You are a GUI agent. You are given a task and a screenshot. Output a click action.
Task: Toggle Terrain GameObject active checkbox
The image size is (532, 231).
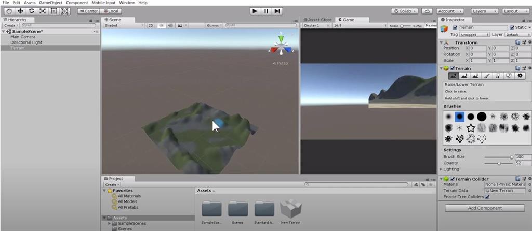[455, 27]
